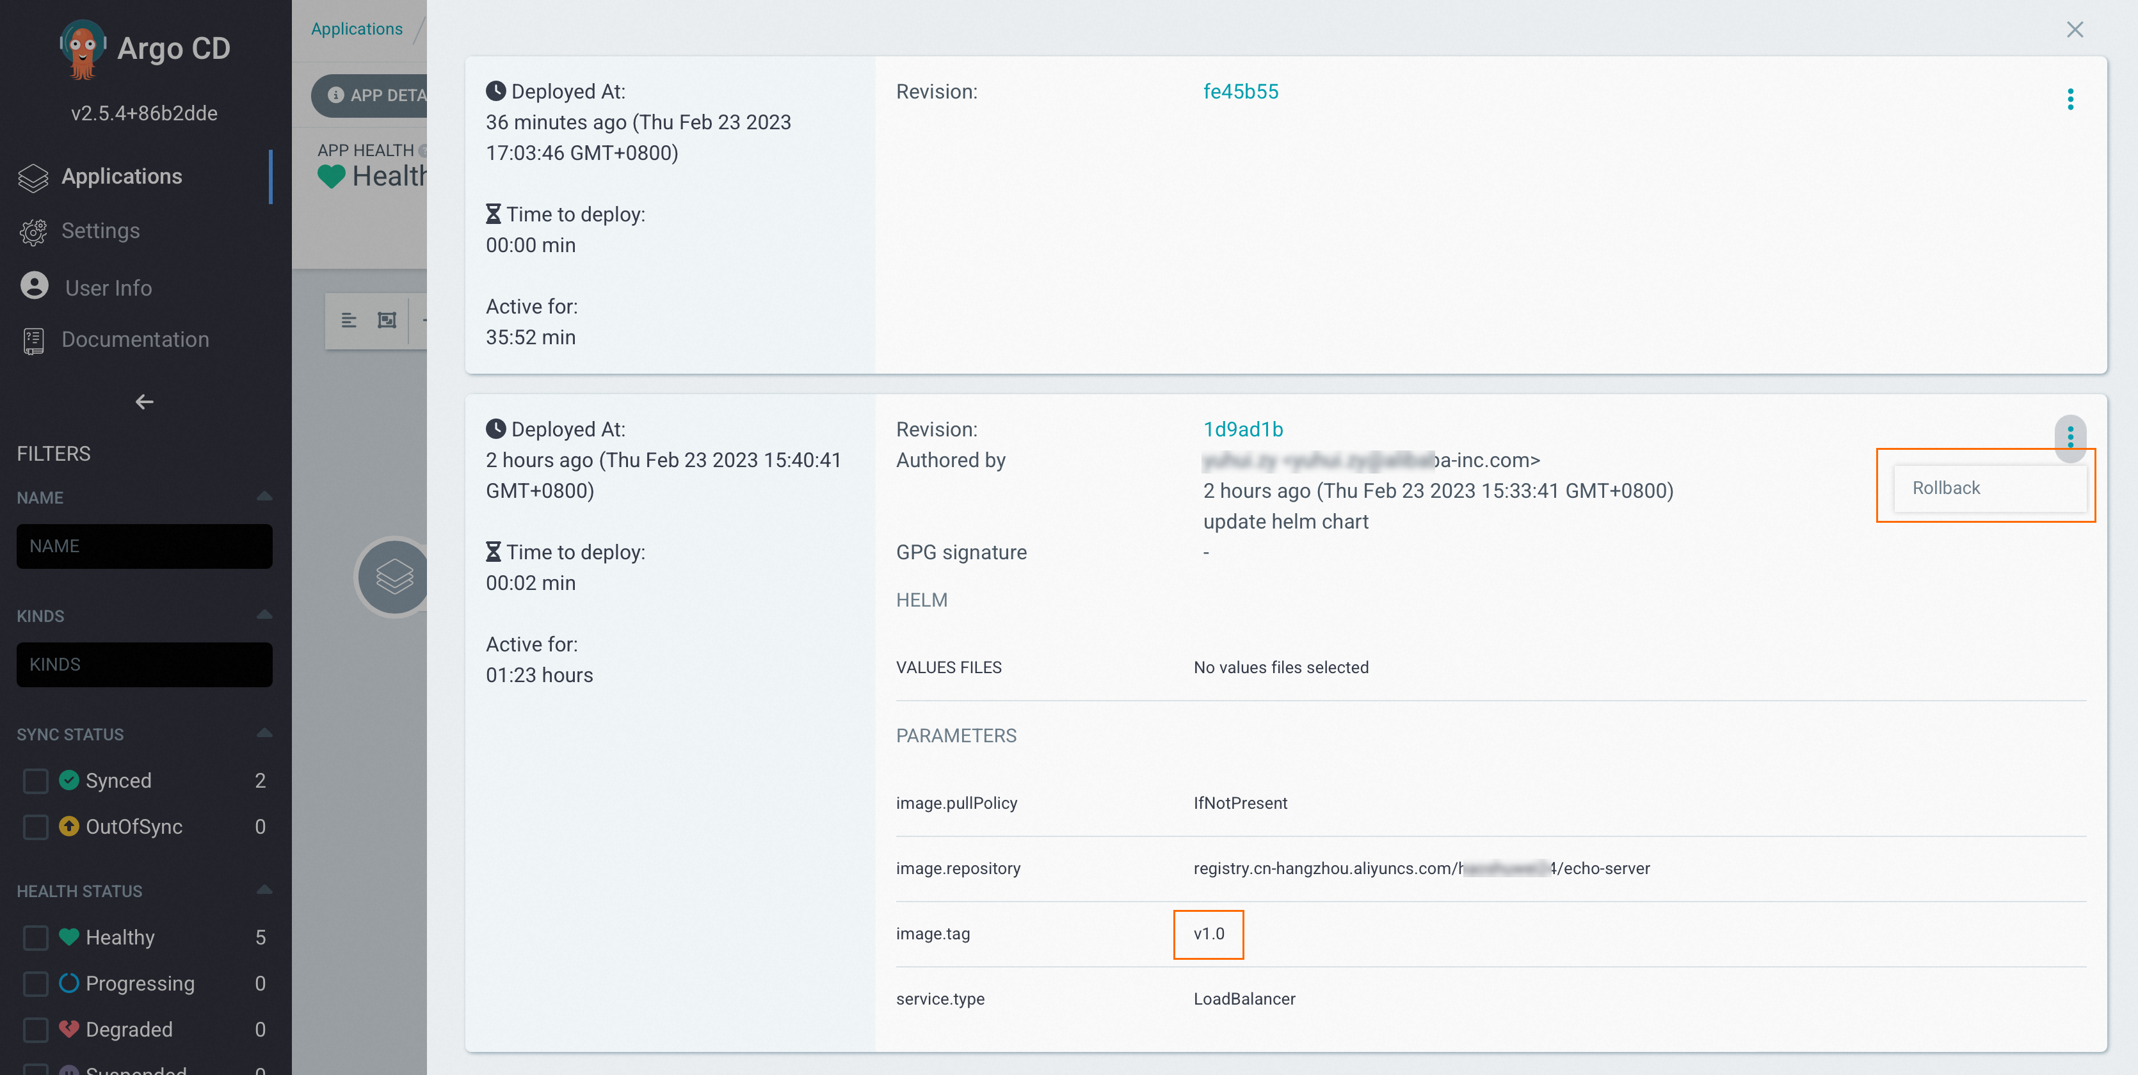Click the NAME filter input field

[x=145, y=546]
